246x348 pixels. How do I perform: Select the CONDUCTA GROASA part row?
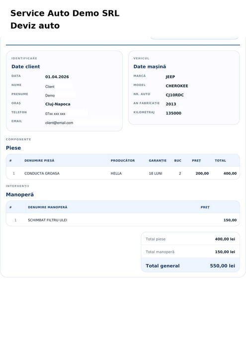pos(123,174)
